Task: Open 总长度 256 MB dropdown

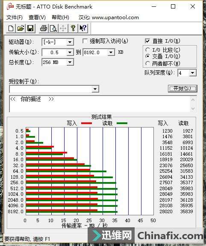Action: (70, 62)
